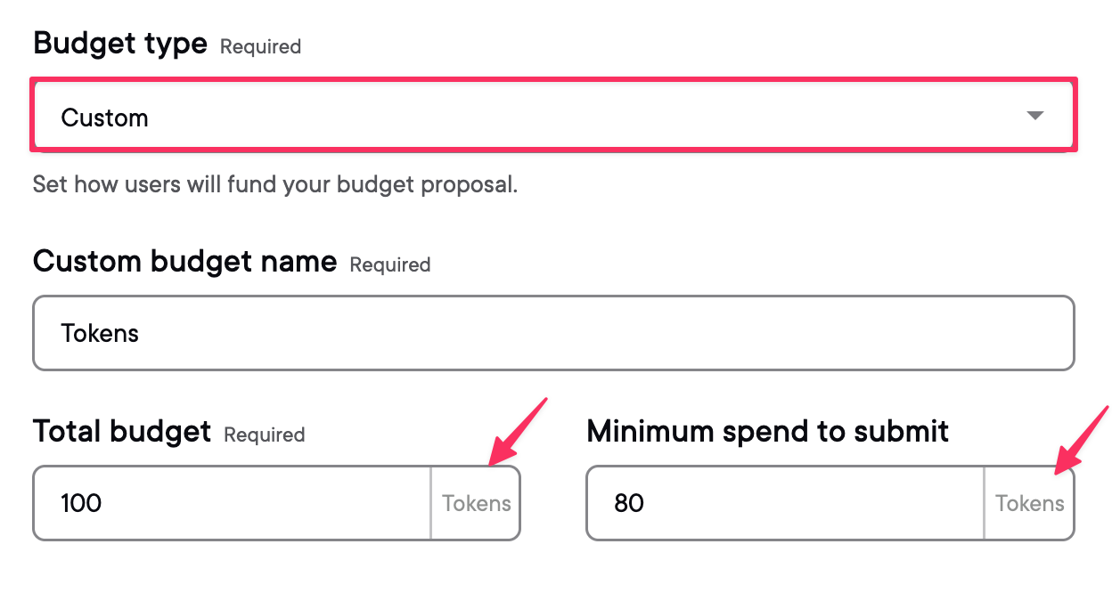Click the word Tokens typed in the budget name field
The width and height of the screenshot is (1112, 609).
click(100, 333)
